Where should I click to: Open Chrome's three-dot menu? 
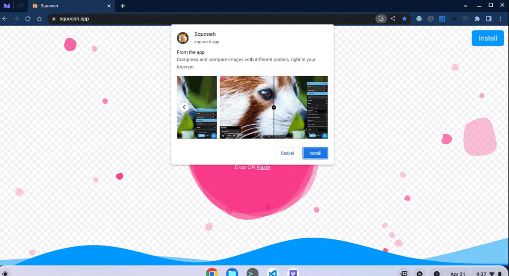tap(500, 19)
